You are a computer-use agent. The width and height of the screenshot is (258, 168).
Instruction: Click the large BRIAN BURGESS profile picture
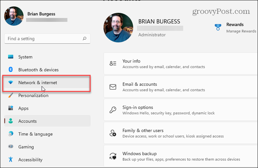coord(118,27)
